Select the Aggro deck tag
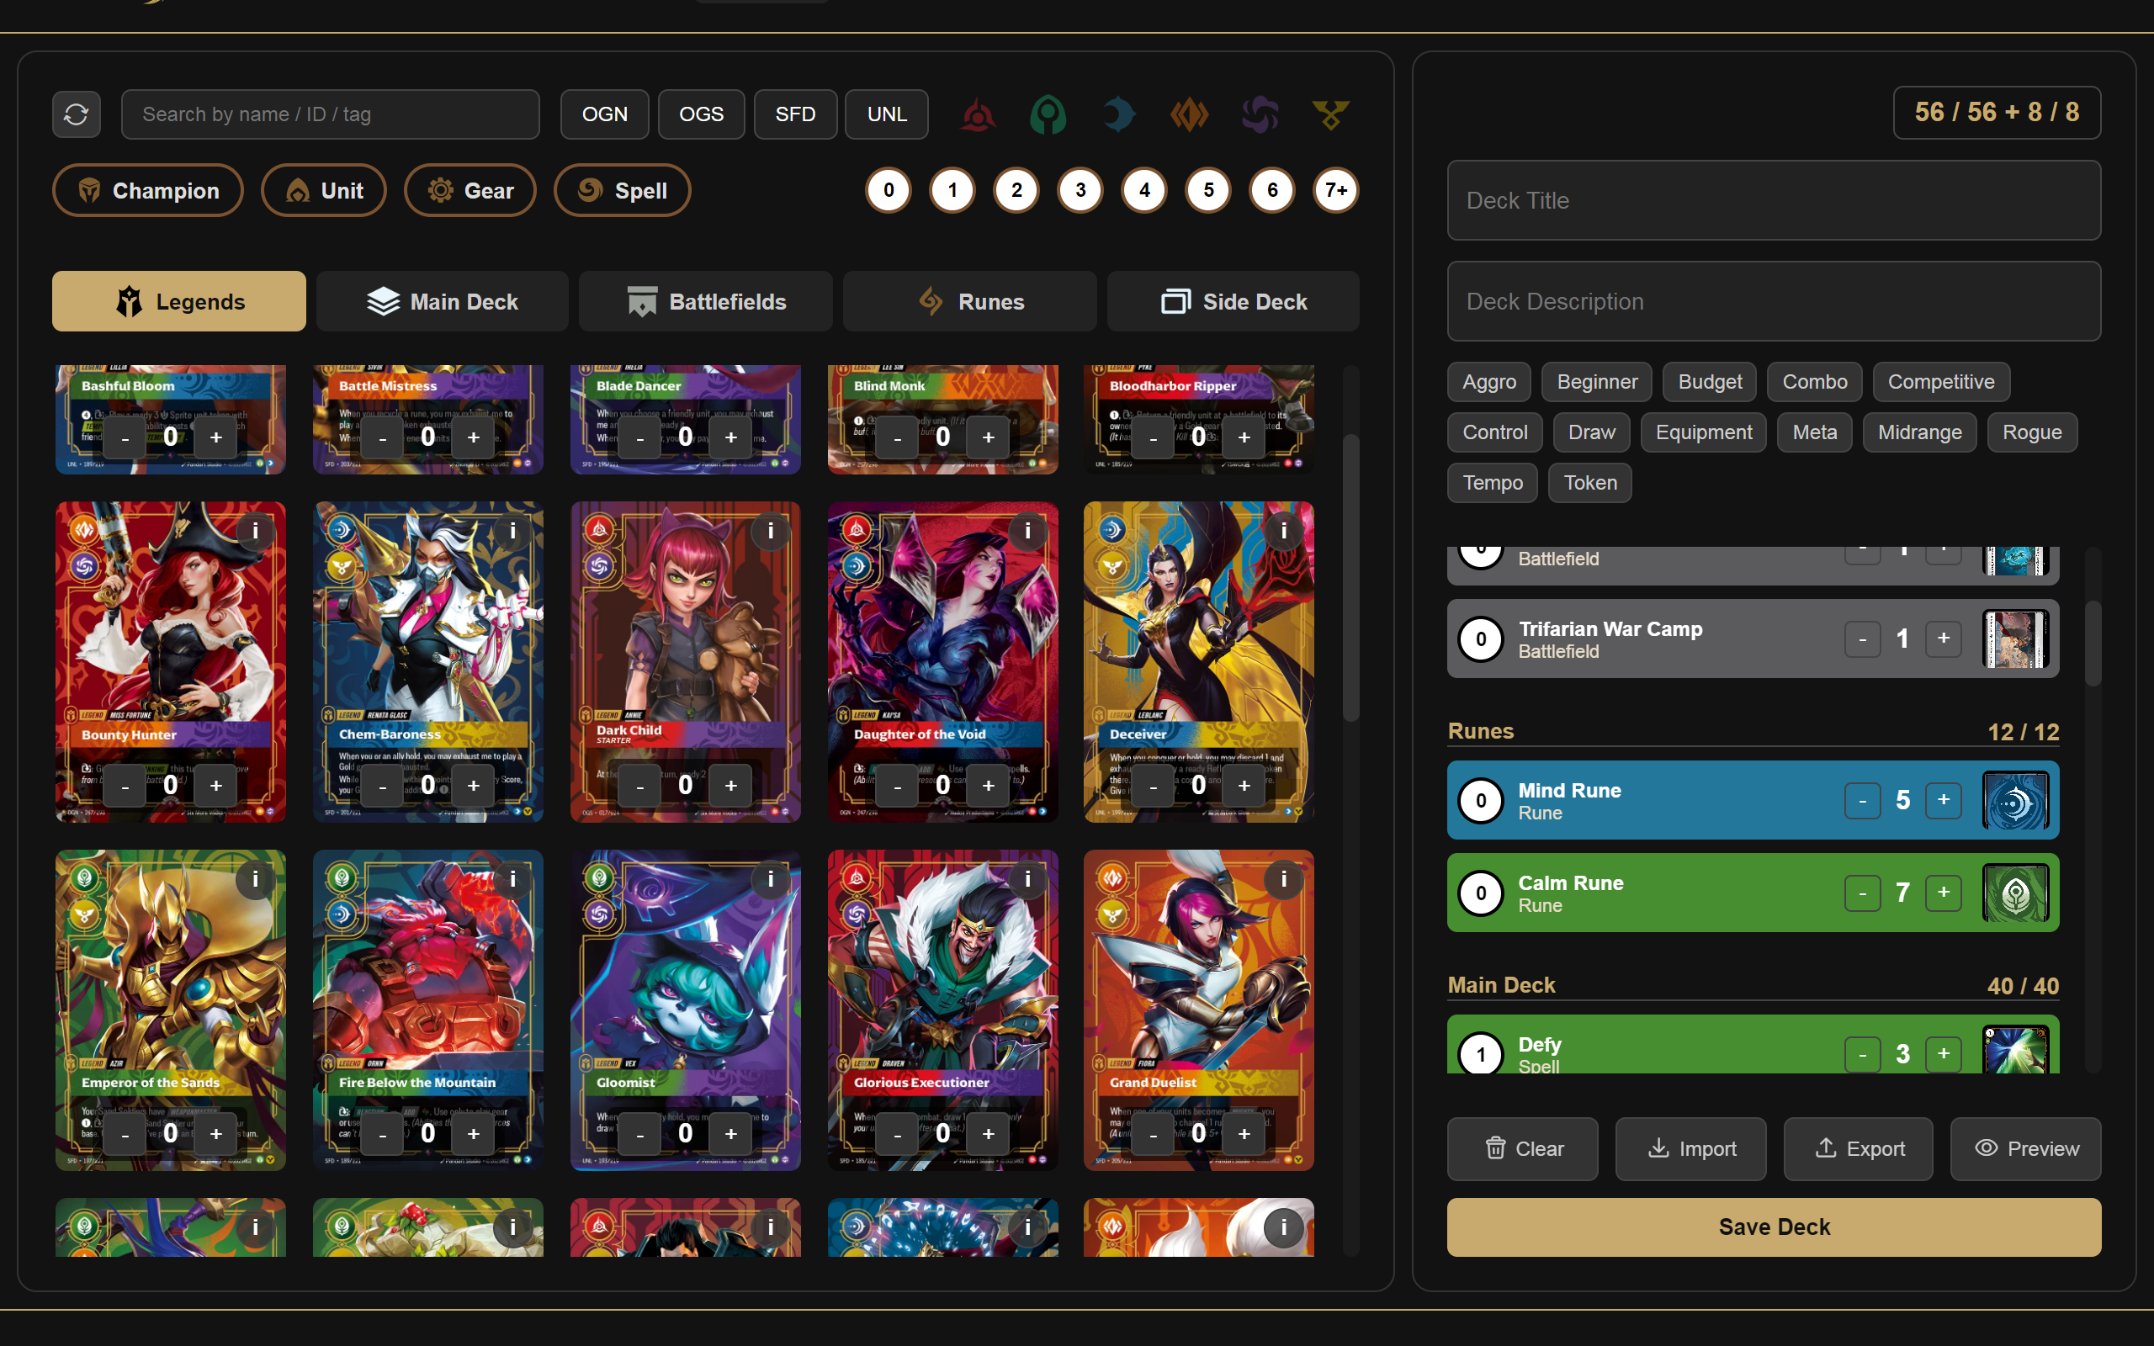 [1489, 382]
